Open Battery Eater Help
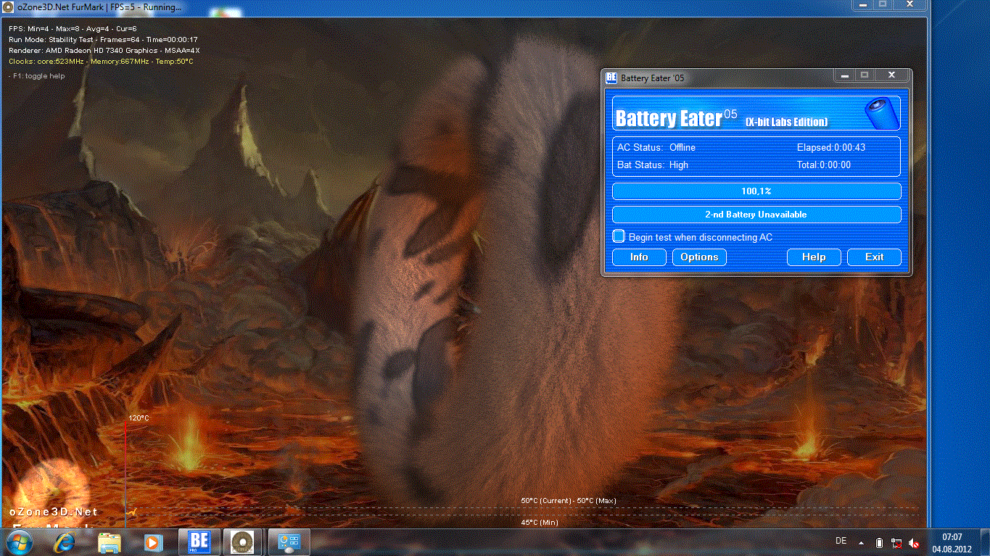This screenshot has height=556, width=990. 814,257
